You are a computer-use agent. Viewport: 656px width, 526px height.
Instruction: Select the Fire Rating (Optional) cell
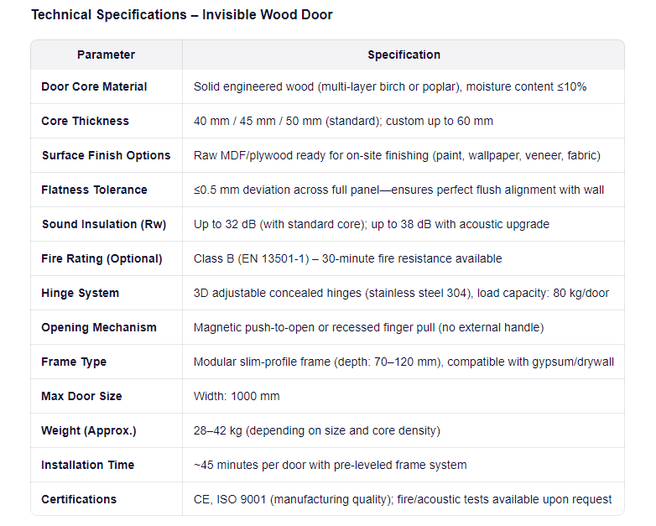tap(102, 258)
